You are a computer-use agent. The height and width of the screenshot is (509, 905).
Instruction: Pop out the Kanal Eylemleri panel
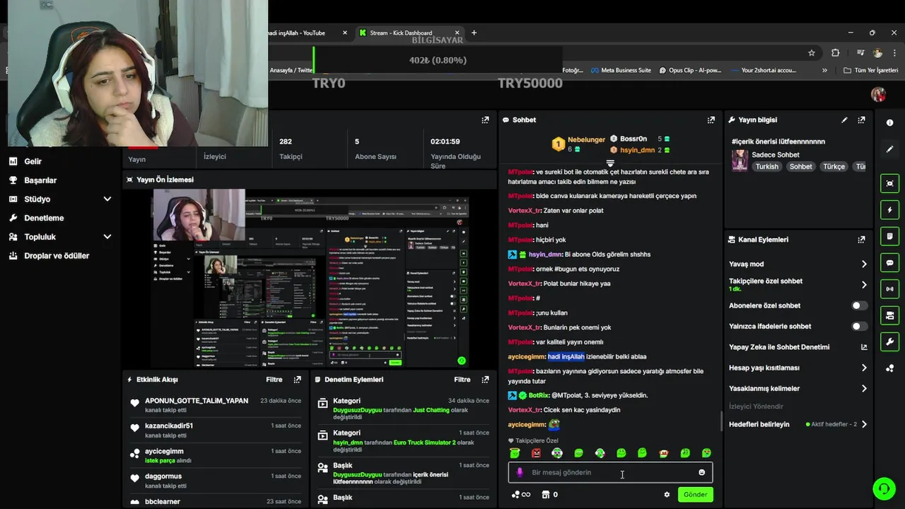[x=861, y=240]
